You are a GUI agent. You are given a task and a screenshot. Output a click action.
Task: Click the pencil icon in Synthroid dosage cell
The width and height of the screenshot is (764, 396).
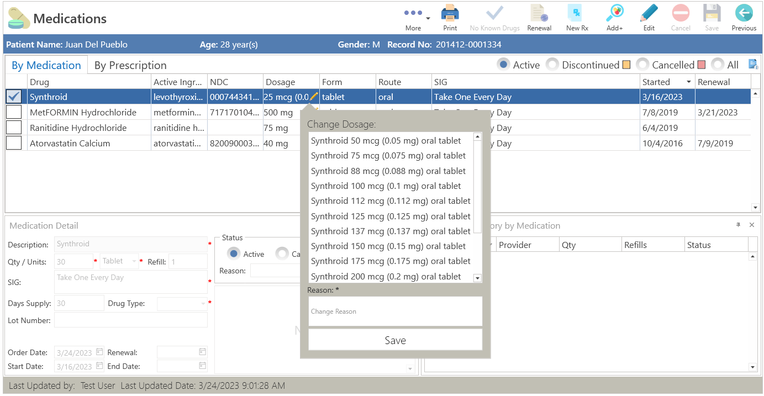pyautogui.click(x=314, y=97)
